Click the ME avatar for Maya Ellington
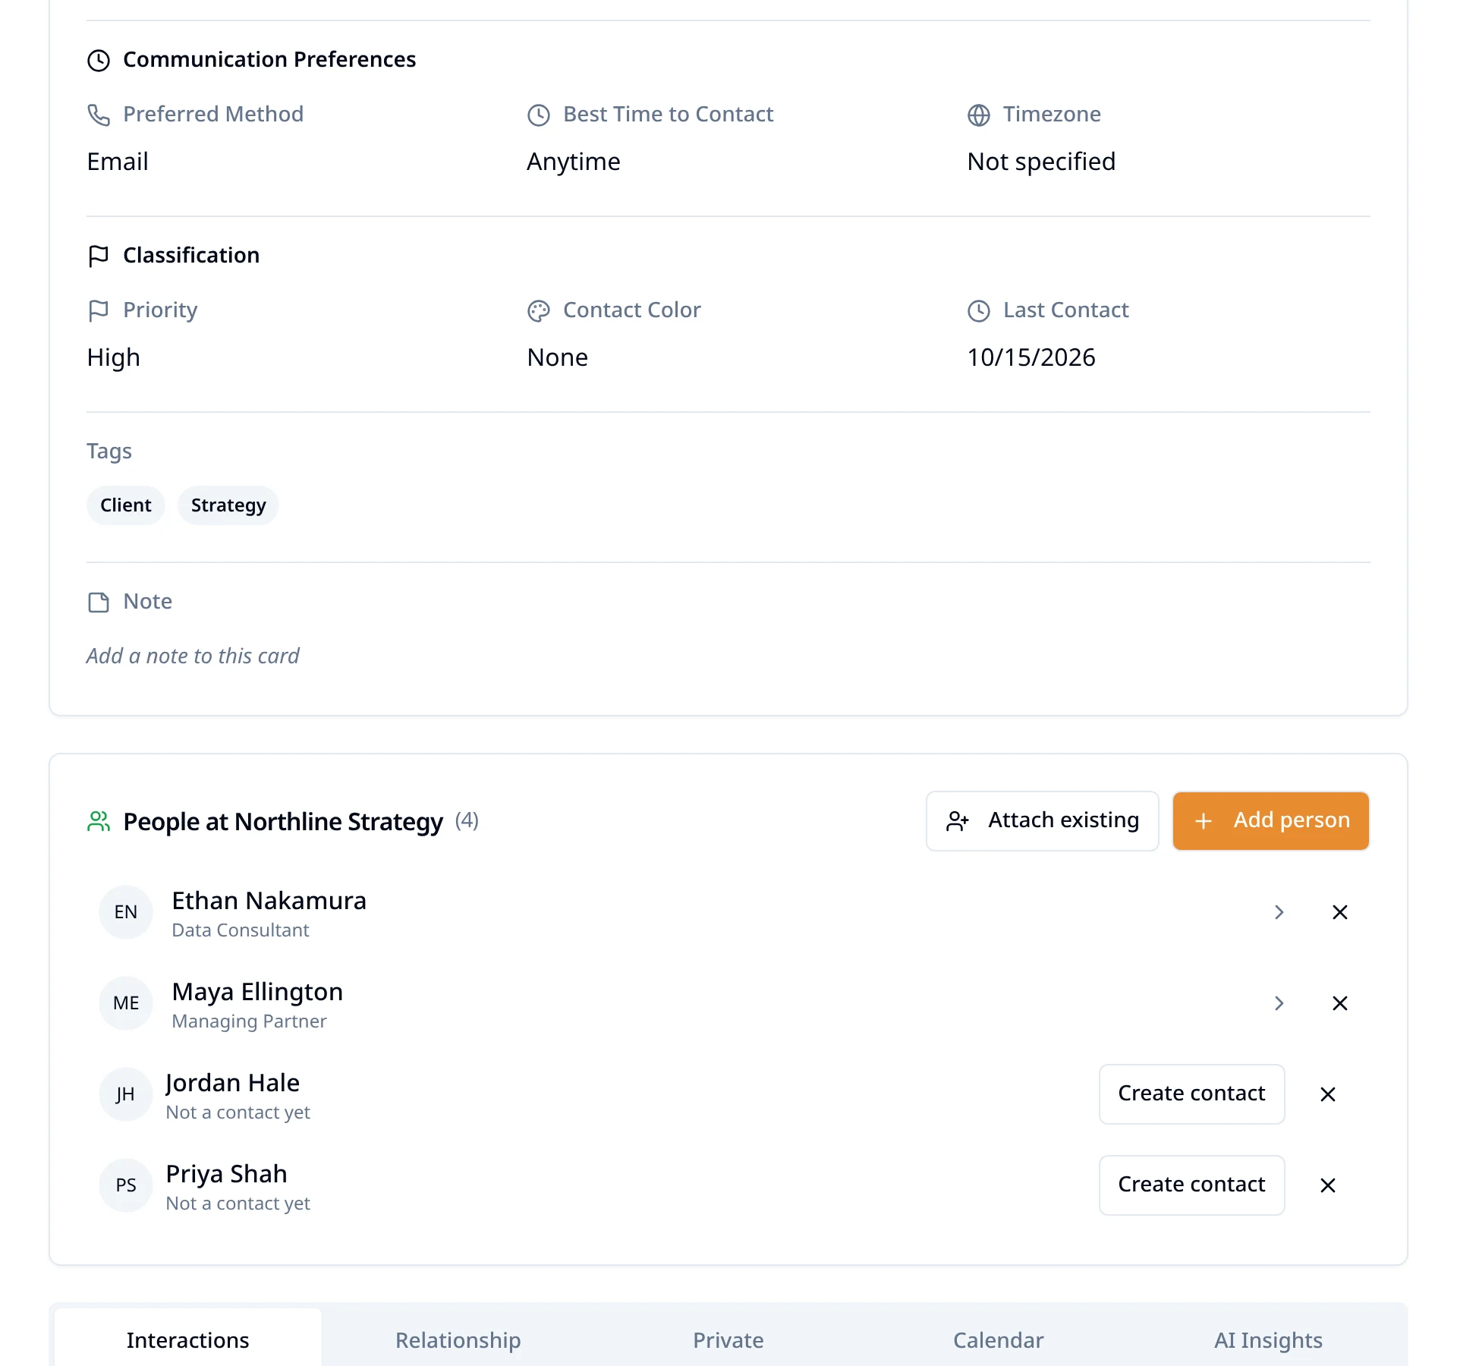This screenshot has width=1457, height=1366. coord(126,1003)
